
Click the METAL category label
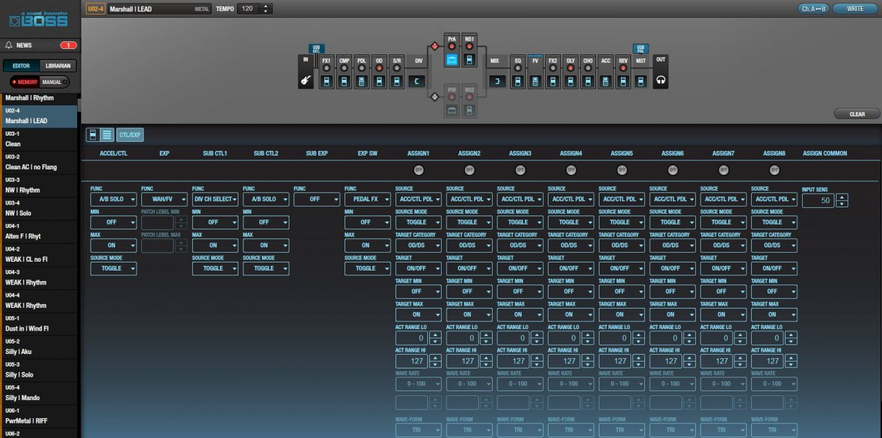[203, 9]
